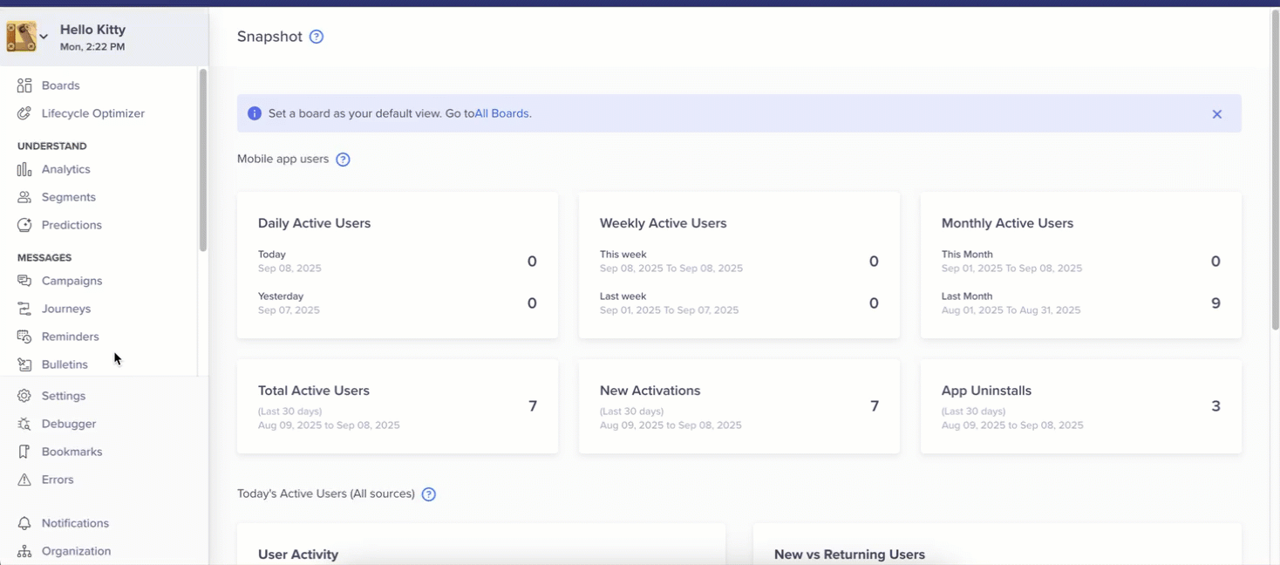Click the MESSAGES section label
Screen dimensions: 1280x565
pyautogui.click(x=44, y=257)
